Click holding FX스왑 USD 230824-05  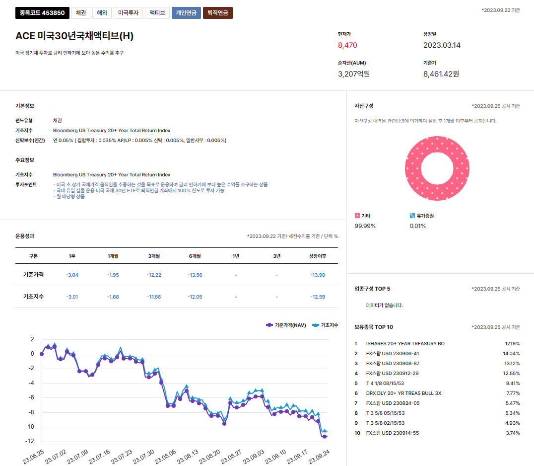point(393,403)
